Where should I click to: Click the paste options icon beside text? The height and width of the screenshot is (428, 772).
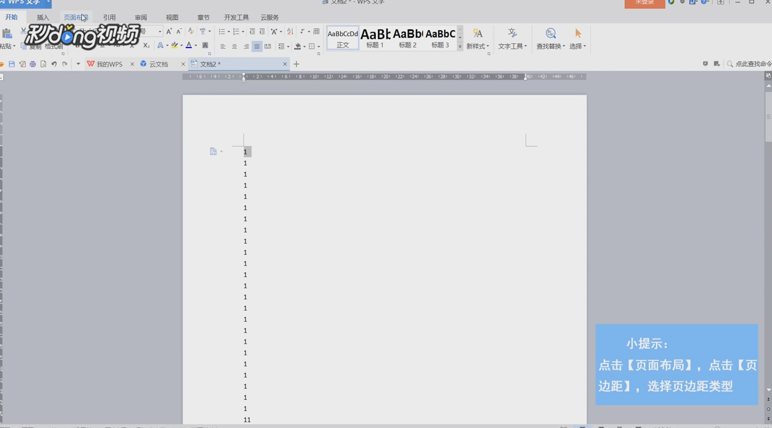point(213,151)
